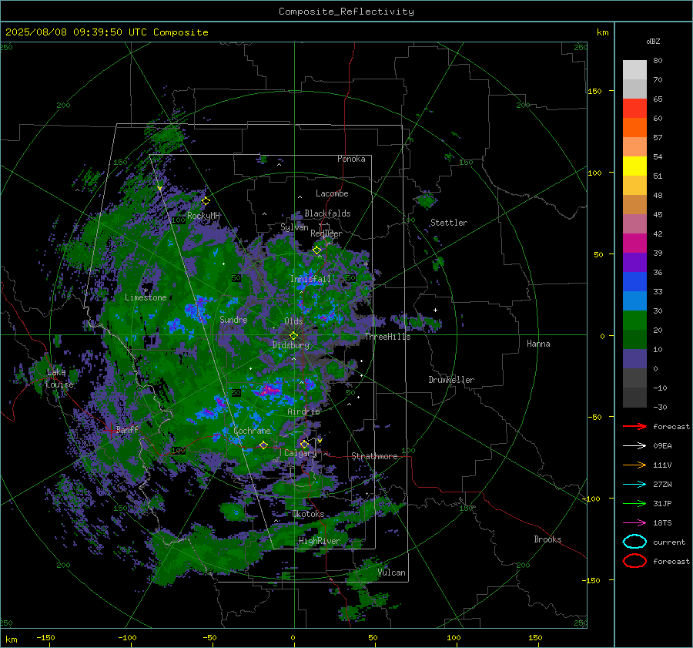Click the 'Didsbury' map label
Screen dimensions: 693x648
[291, 345]
